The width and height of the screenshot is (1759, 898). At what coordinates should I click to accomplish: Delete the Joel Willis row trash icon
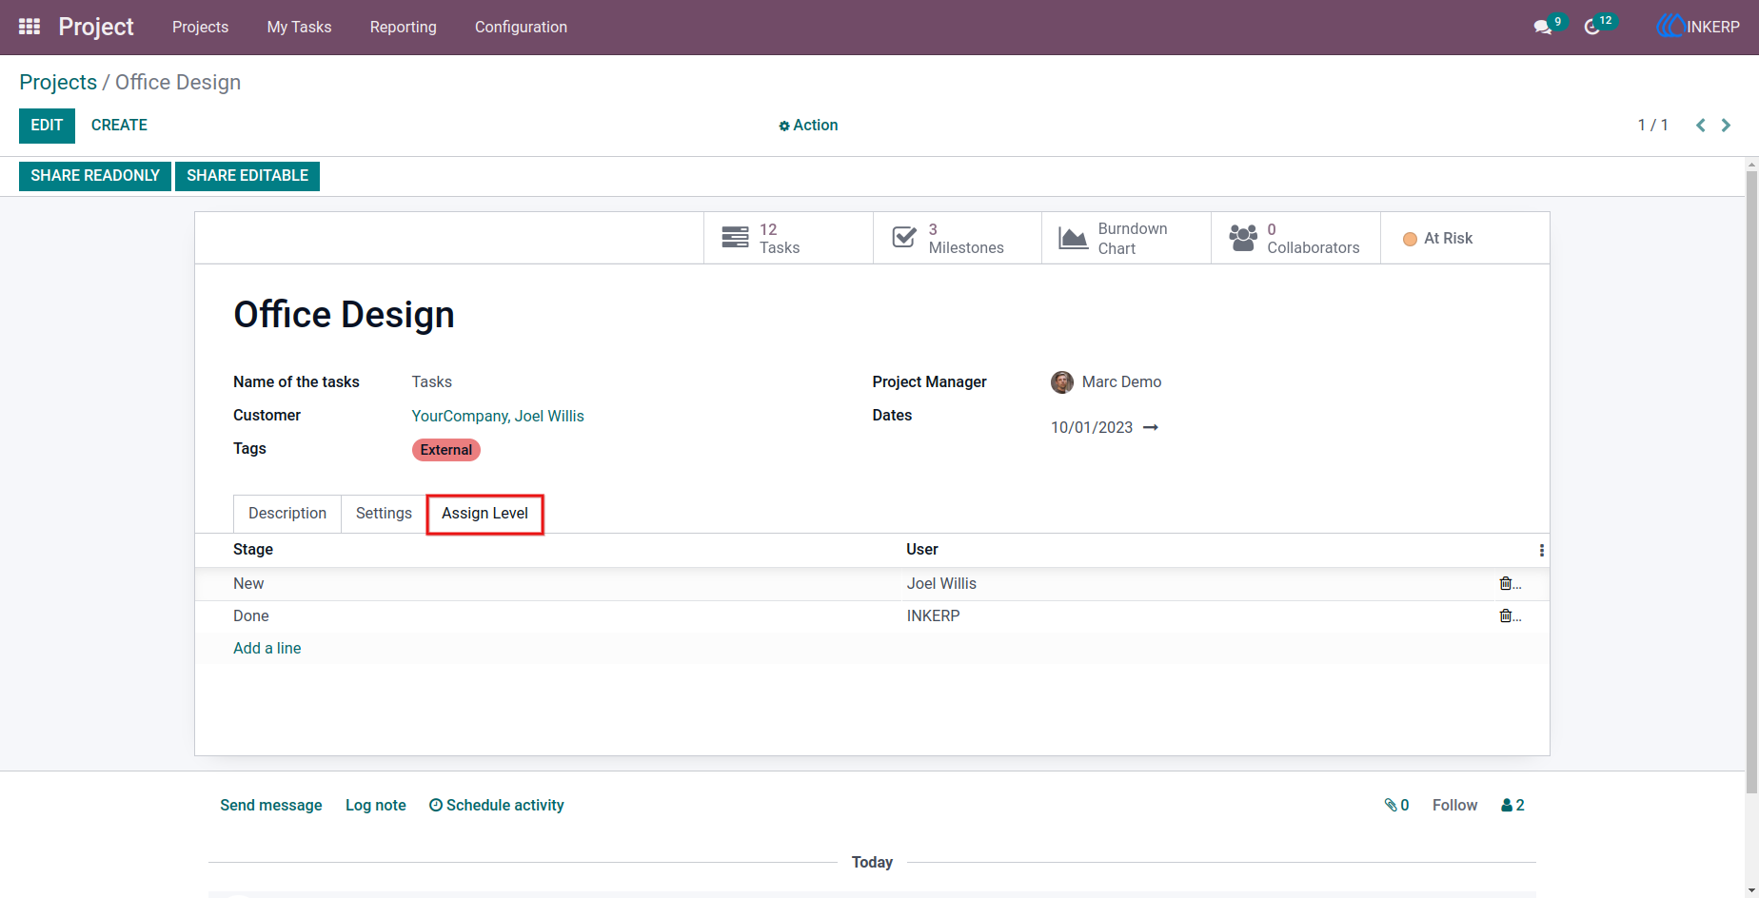[x=1506, y=583]
